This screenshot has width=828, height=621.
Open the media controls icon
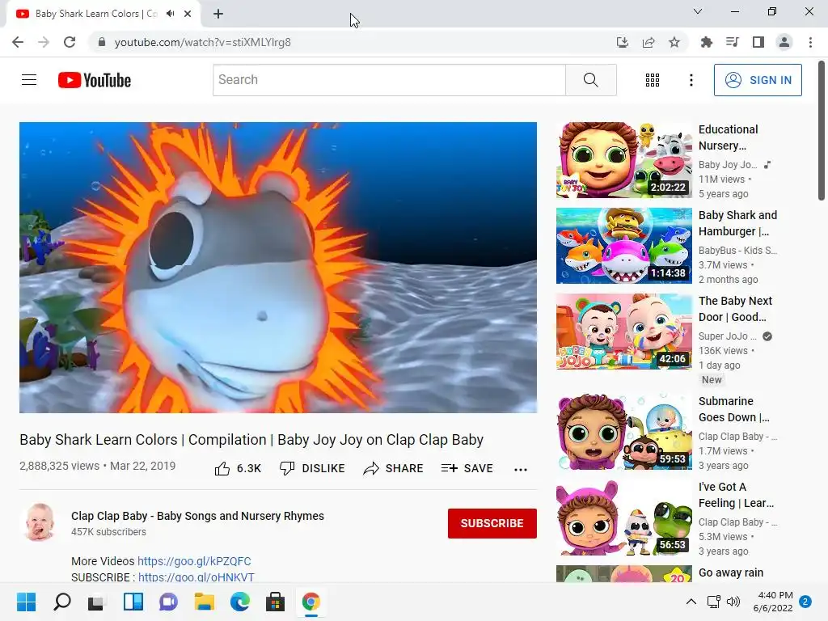[x=732, y=42]
